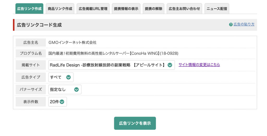The height and width of the screenshot is (136, 267).
Task: Follow the サイト情報の変更はこちら link
Action: click(199, 65)
